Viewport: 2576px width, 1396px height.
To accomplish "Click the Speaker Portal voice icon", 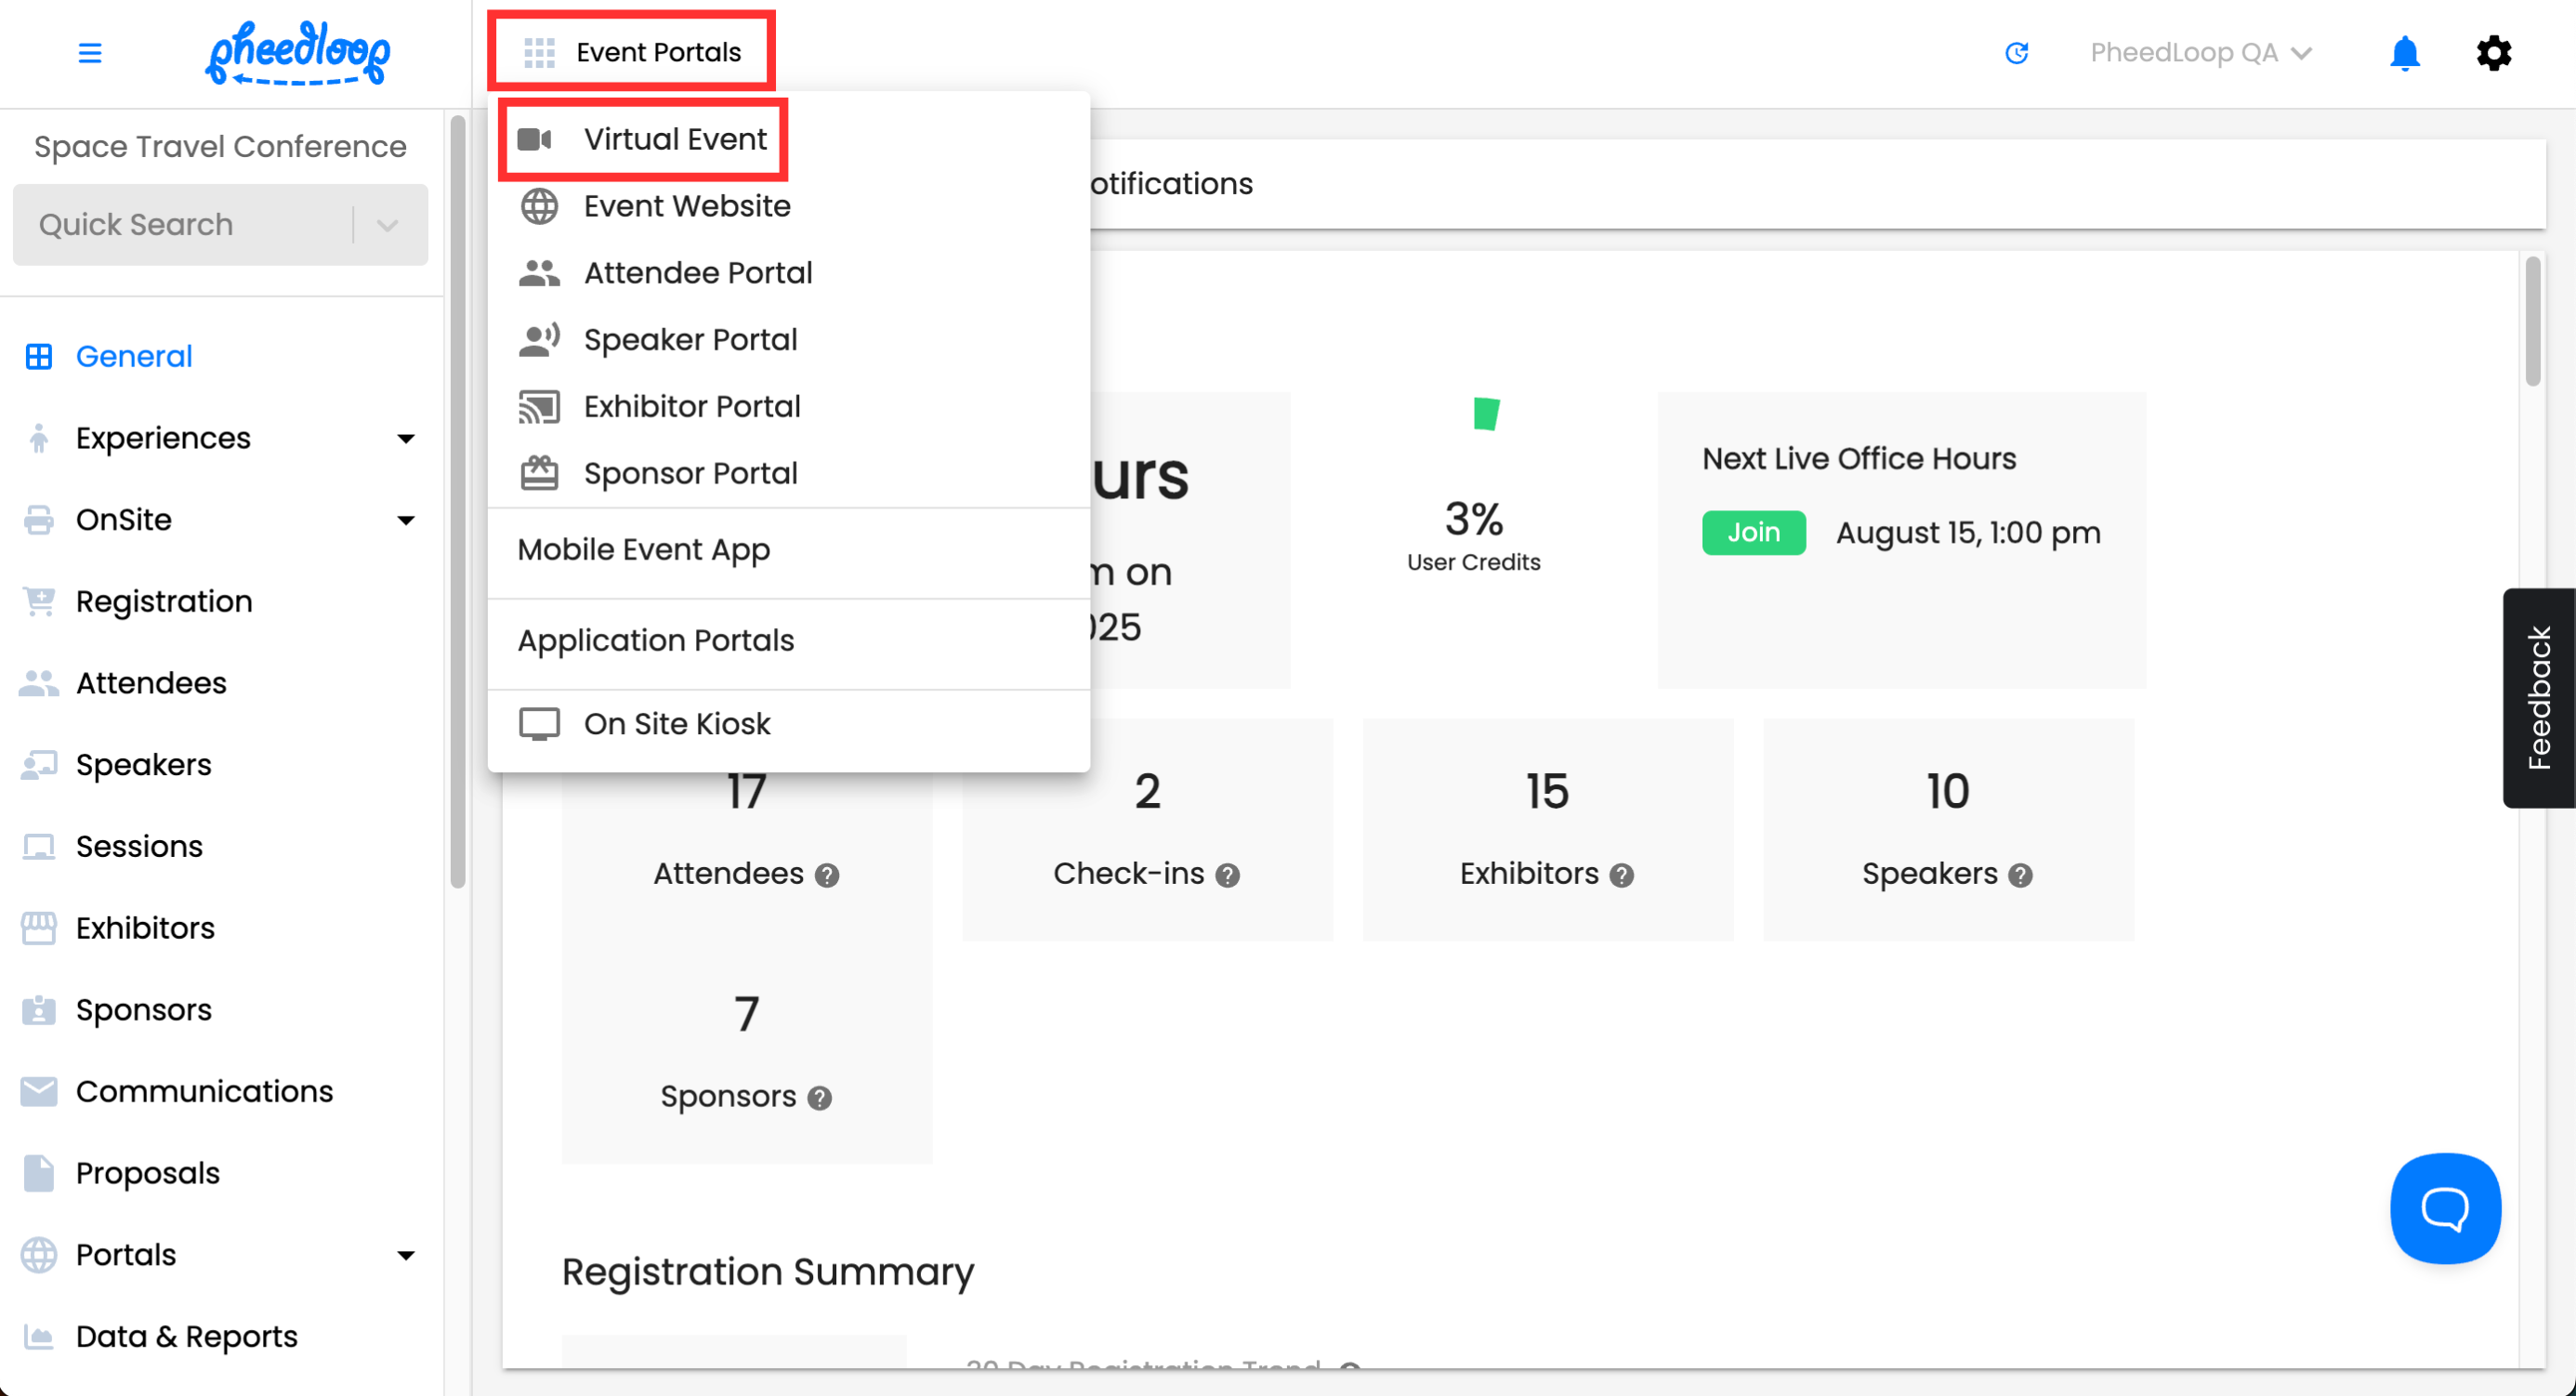I will pyautogui.click(x=539, y=340).
